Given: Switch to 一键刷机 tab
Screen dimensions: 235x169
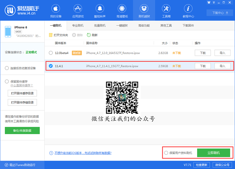Looking at the screenshot, I should (55, 26).
